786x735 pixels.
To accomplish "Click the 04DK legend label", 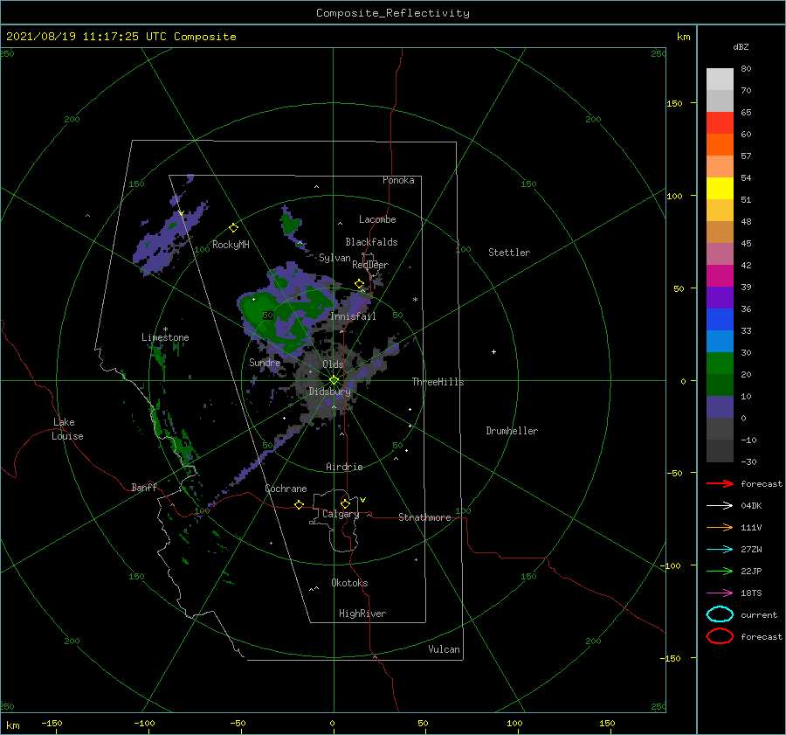I will (x=751, y=506).
